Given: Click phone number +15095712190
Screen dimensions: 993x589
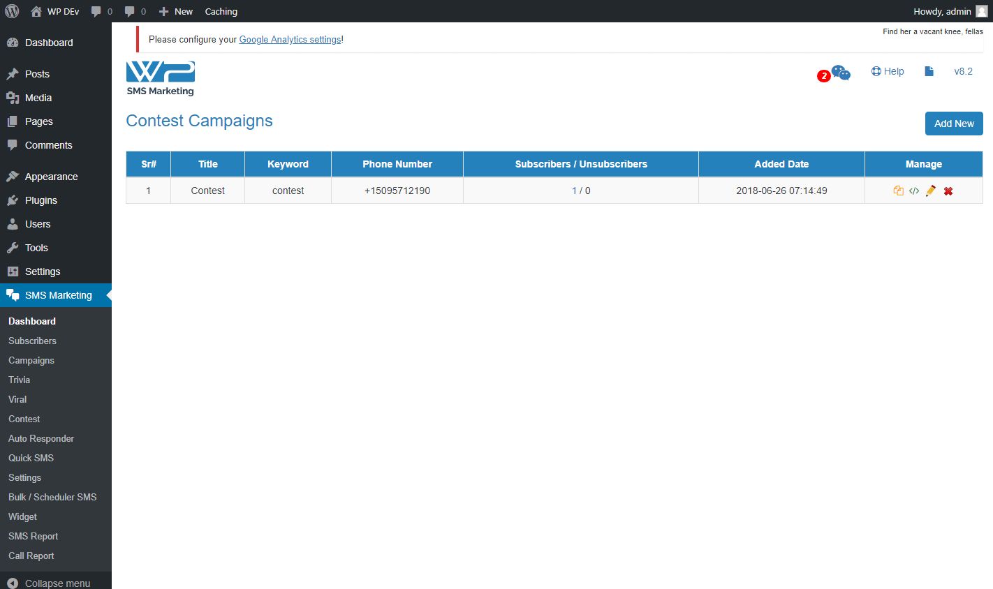Looking at the screenshot, I should pyautogui.click(x=397, y=191).
